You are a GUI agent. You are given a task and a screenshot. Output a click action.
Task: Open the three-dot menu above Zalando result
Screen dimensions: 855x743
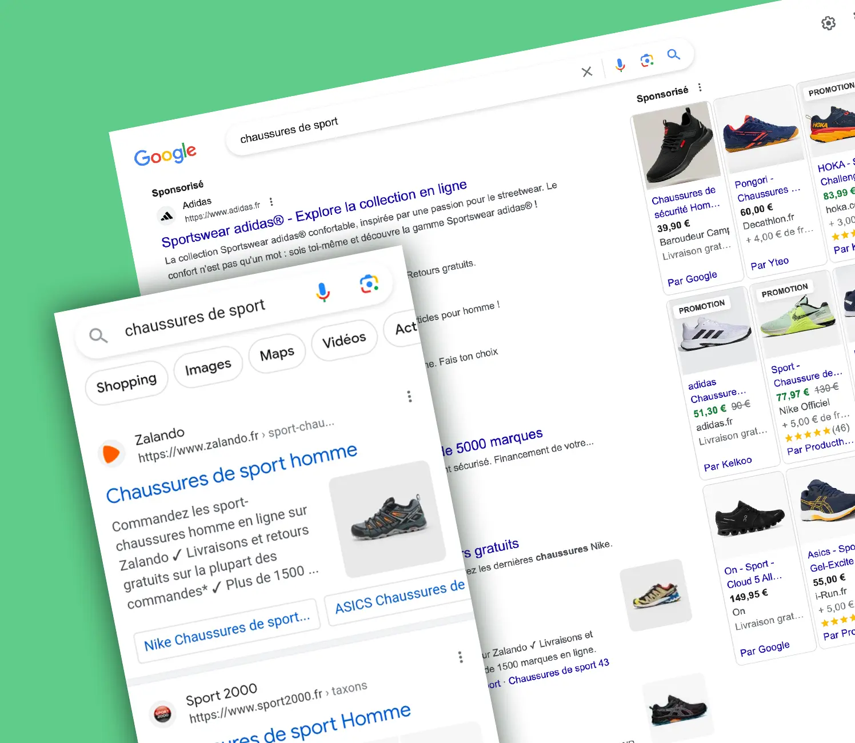click(x=409, y=396)
